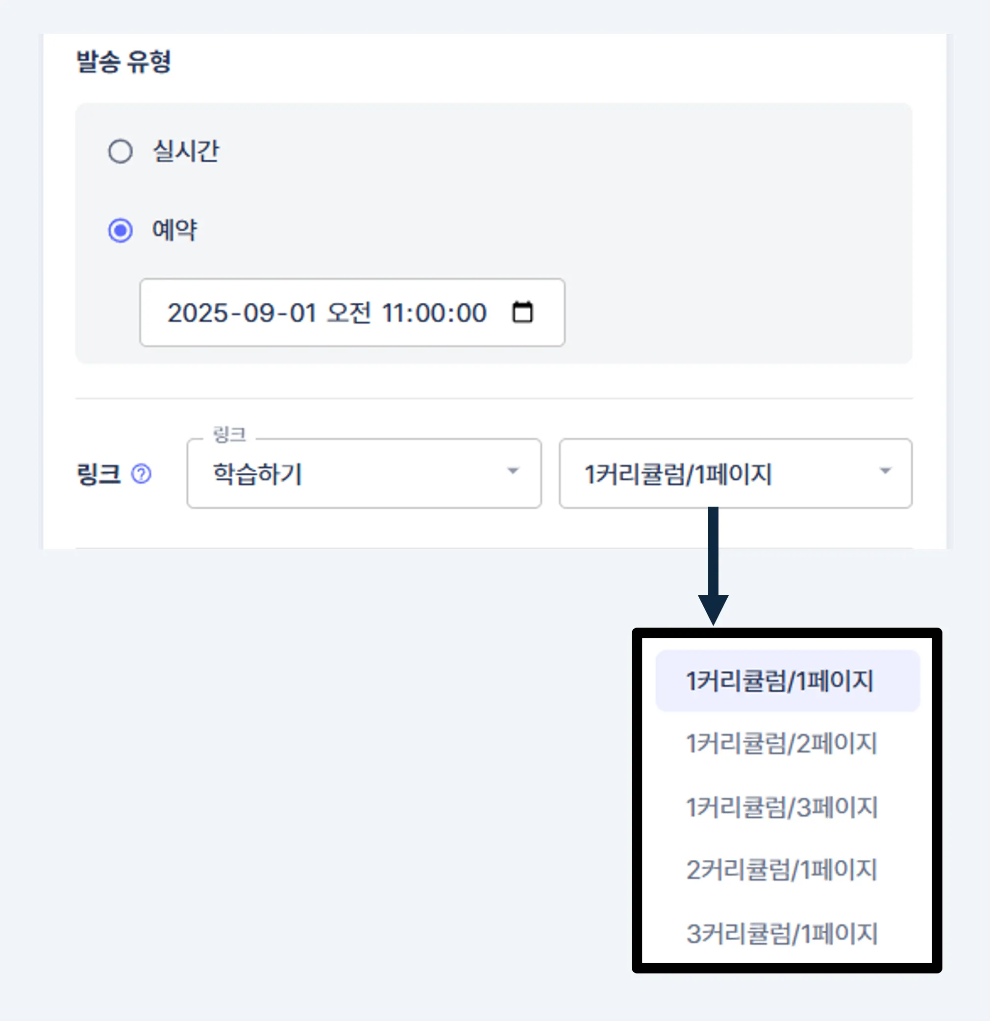Screen dimensions: 990x1021
Task: Open the 학습하기 link type dropdown
Action: 364,473
